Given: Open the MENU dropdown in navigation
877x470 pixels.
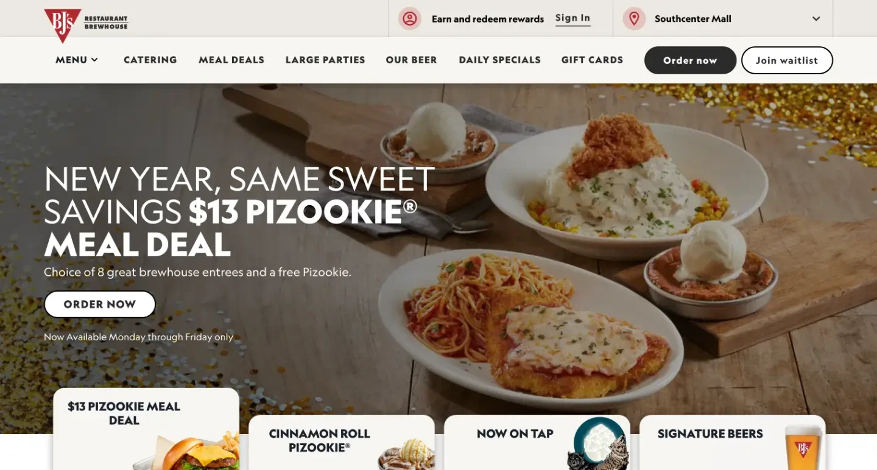Looking at the screenshot, I should tap(77, 60).
